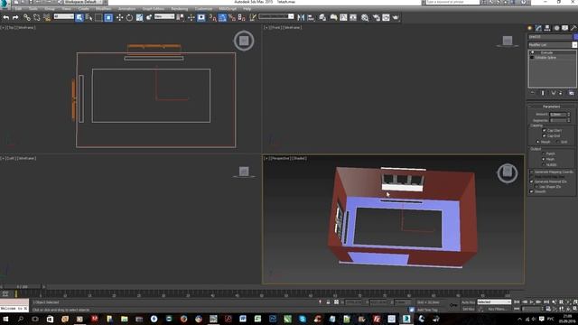Image resolution: width=578 pixels, height=325 pixels.
Task: Click the time slider handle
Action: pos(22,286)
